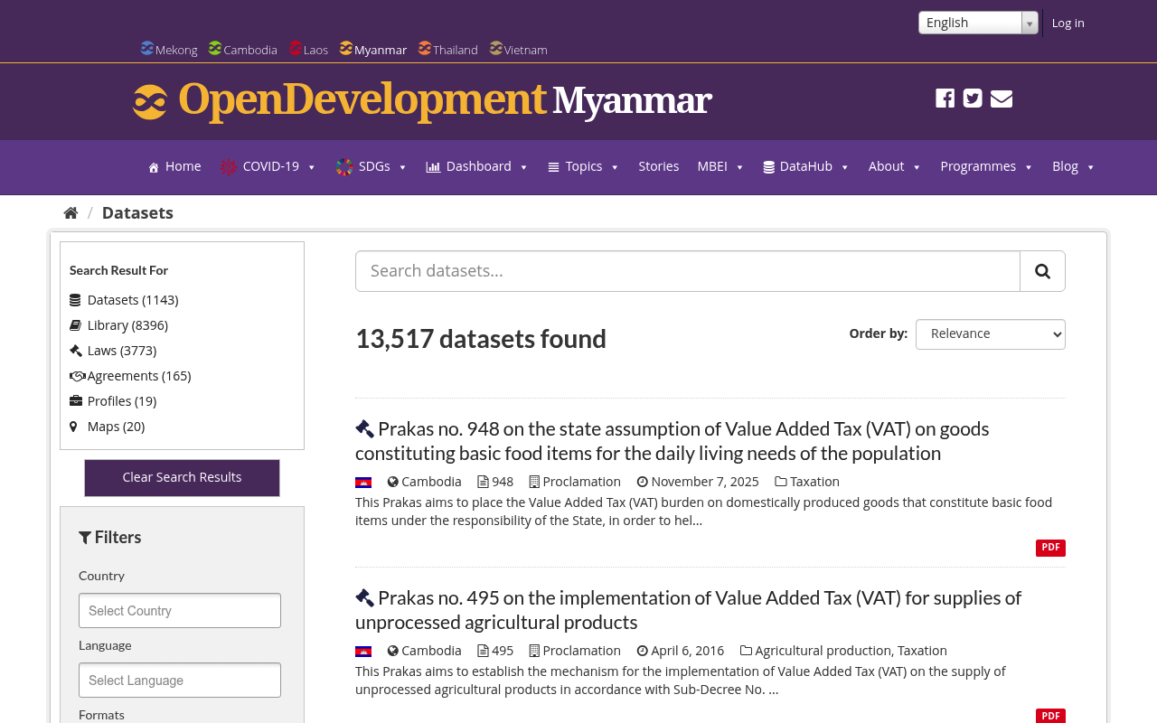Click the Library book icon in sidebar
The image size is (1157, 723).
tap(75, 325)
